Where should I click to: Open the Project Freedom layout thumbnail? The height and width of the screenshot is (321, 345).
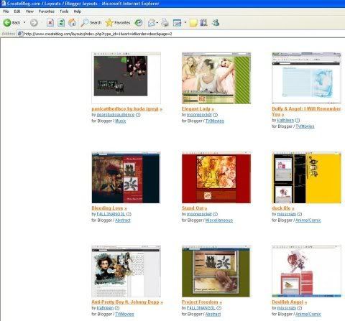pos(216,271)
